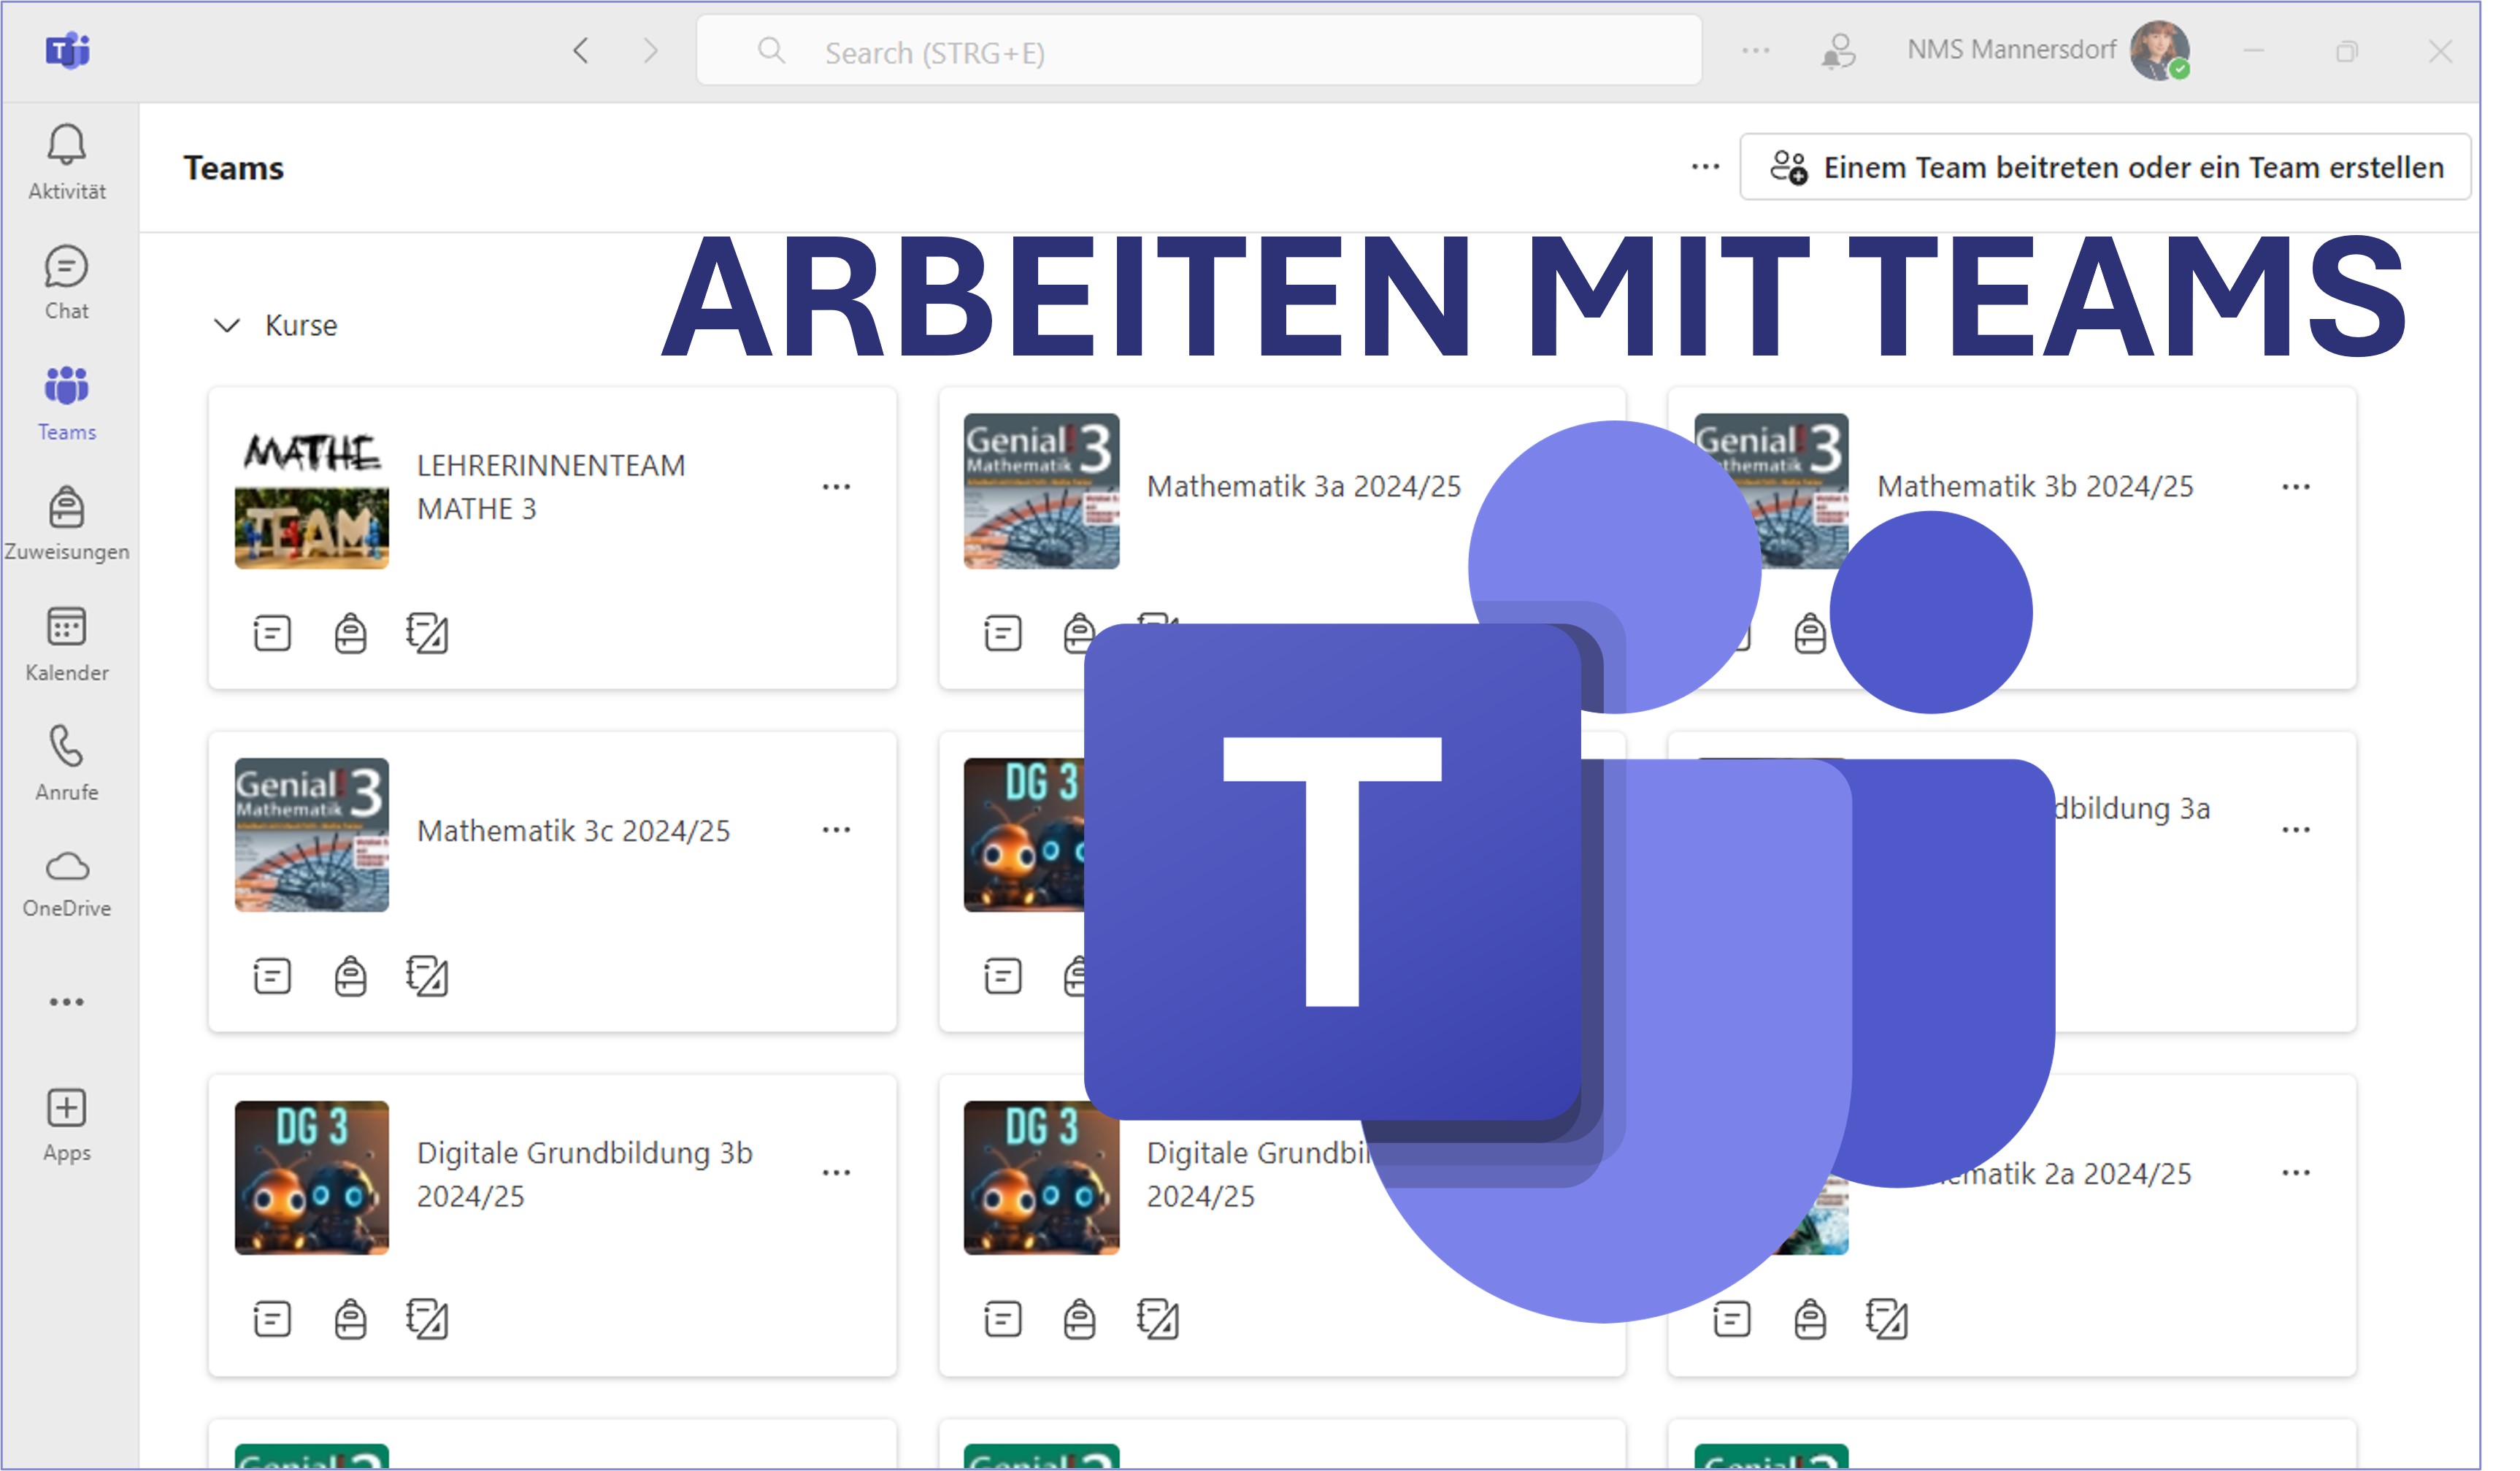Open more options for Mathematik 3b 2024/25
The height and width of the screenshot is (1471, 2520).
pos(2296,487)
